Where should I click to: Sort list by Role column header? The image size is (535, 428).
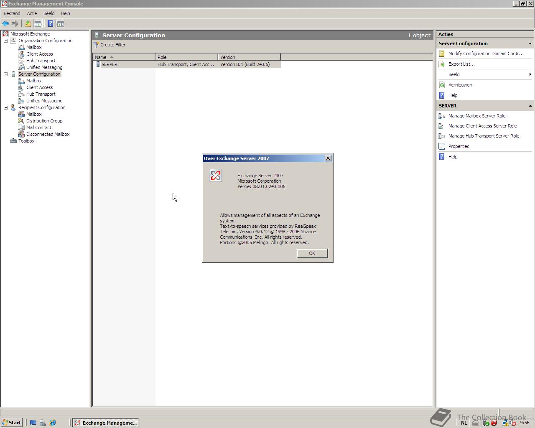click(187, 57)
